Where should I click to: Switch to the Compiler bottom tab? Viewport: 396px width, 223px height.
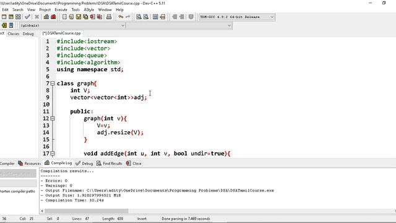click(x=7, y=164)
